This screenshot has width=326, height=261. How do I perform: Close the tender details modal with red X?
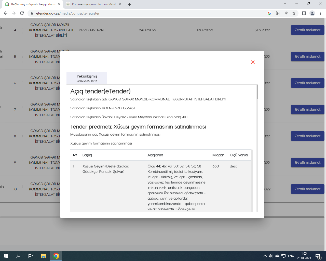point(253,62)
